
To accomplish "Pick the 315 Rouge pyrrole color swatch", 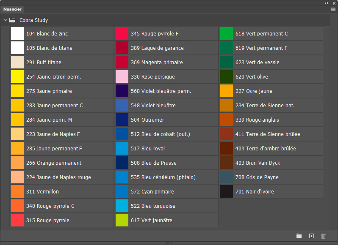I will pyautogui.click(x=17, y=220).
